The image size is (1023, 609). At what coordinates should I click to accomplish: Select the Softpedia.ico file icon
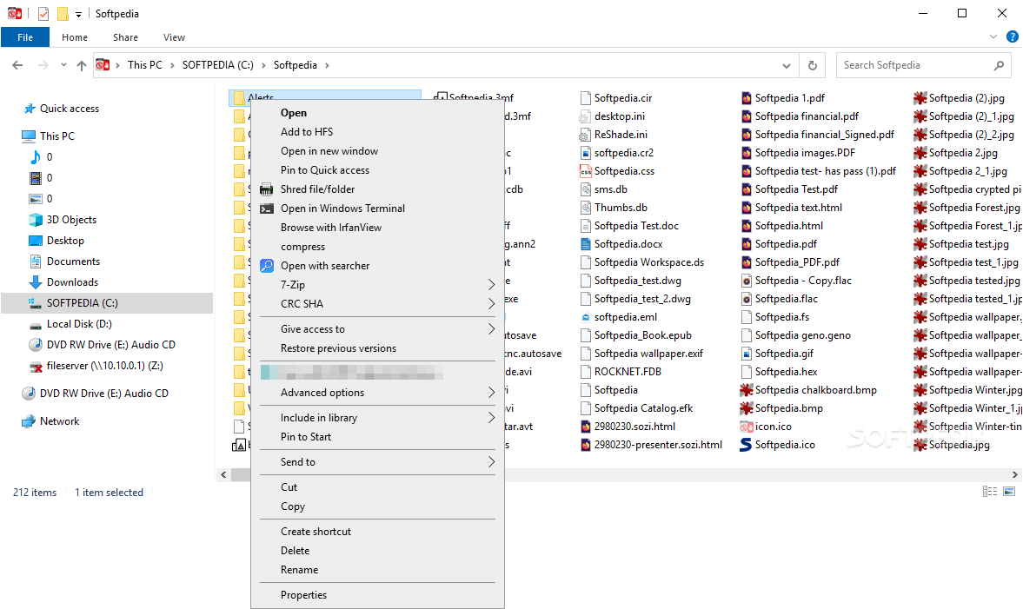tap(746, 445)
